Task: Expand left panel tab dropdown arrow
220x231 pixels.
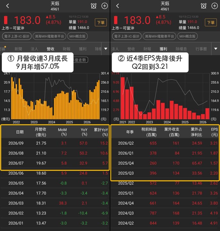Action: coord(106,49)
